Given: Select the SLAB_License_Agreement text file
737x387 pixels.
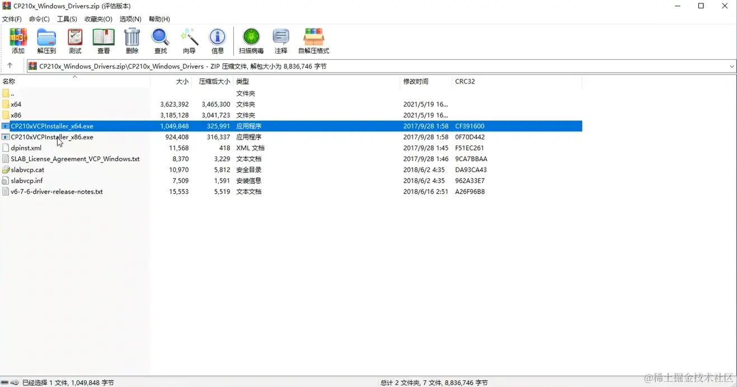Looking at the screenshot, I should [76, 158].
